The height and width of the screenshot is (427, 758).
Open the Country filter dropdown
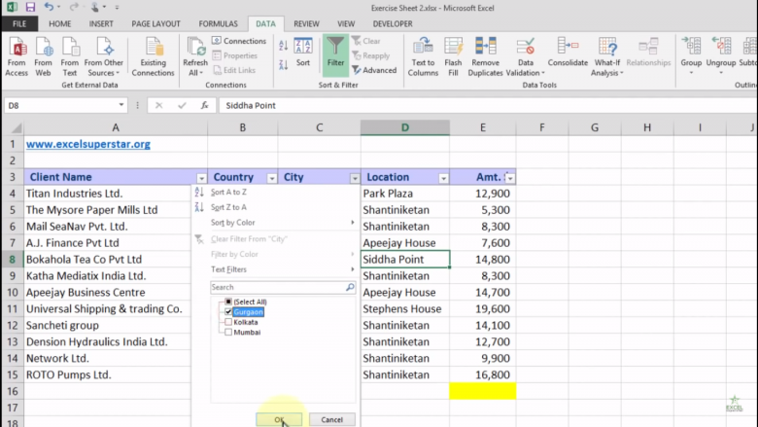coord(272,178)
